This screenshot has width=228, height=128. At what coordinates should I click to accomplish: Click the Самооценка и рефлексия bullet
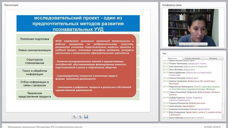93,89
